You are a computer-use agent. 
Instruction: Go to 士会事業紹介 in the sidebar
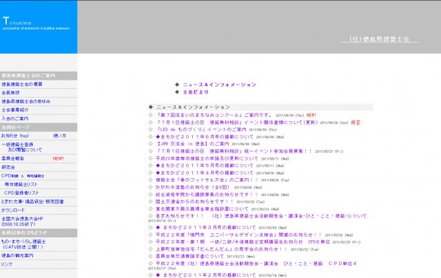tap(15, 109)
